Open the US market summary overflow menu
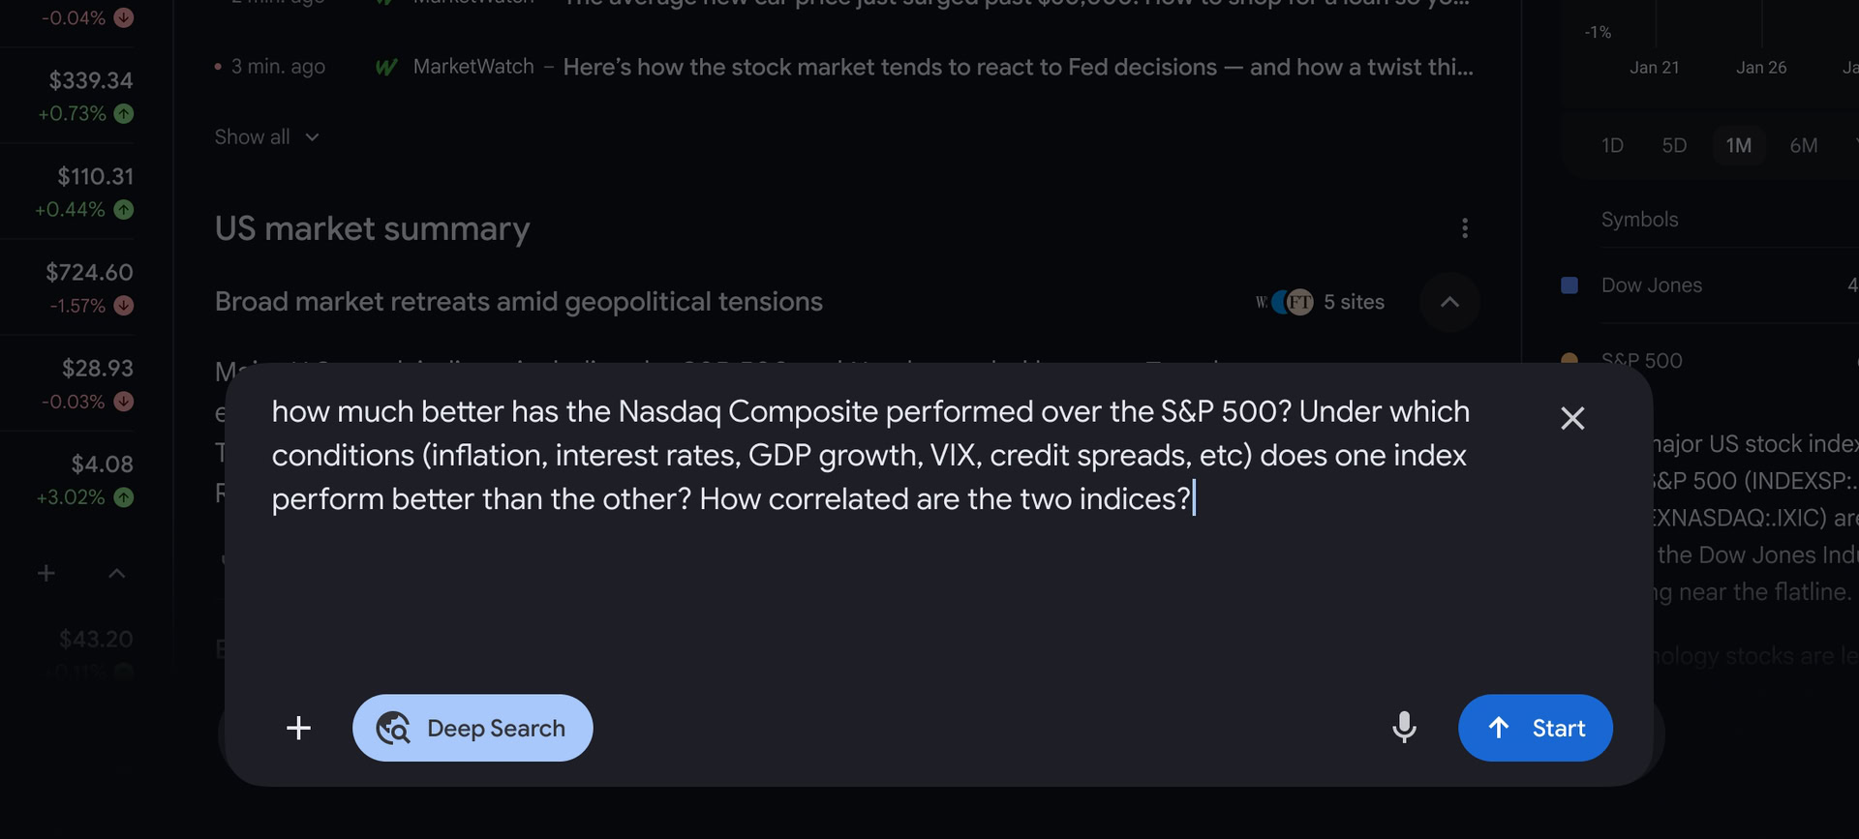The image size is (1859, 839). click(1465, 228)
